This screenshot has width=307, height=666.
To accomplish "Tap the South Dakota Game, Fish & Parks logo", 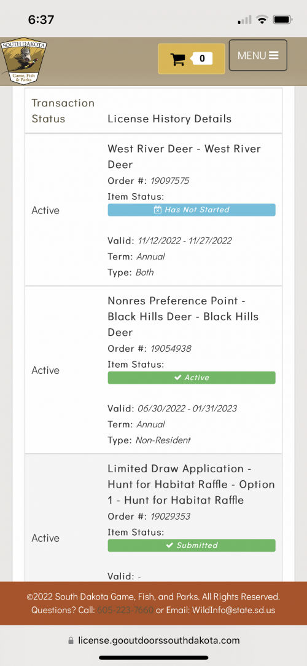I will (x=24, y=61).
